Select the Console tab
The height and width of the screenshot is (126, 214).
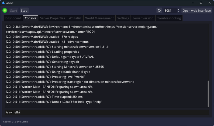click(x=30, y=18)
